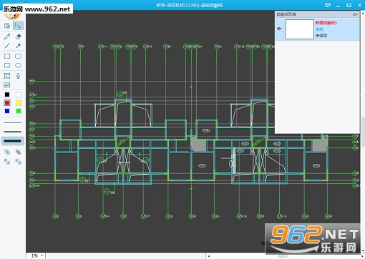Screen dimensions: 365x259
Task: Choose the white color swatch
Action: point(19,94)
